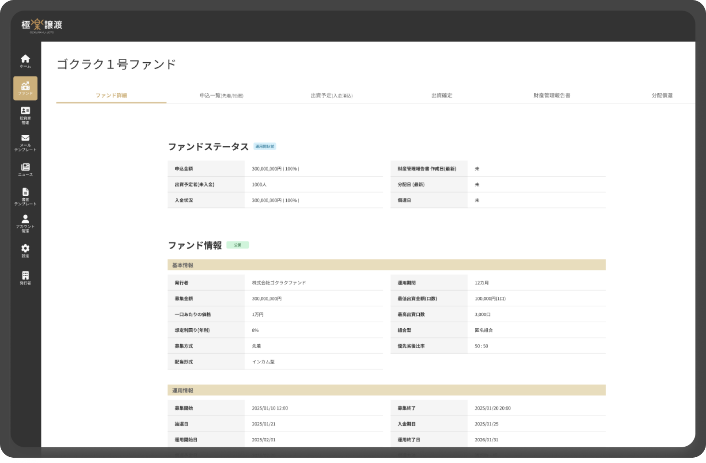Go to the ホーム home icon in sidebar

pos(25,61)
